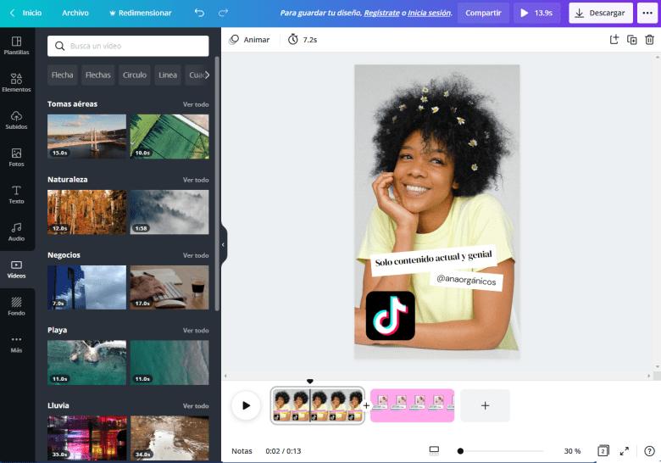The width and height of the screenshot is (661, 463).
Task: Open the Audio sidebar panel
Action: tap(16, 231)
